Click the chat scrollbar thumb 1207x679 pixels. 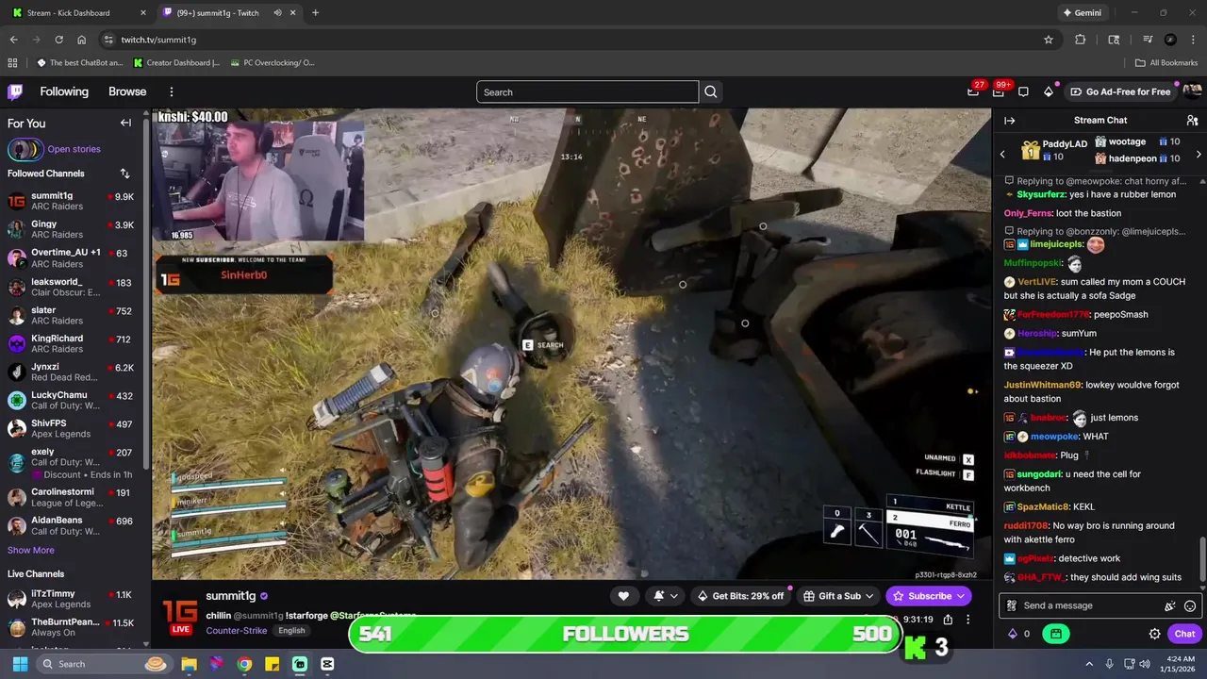coord(1201,560)
